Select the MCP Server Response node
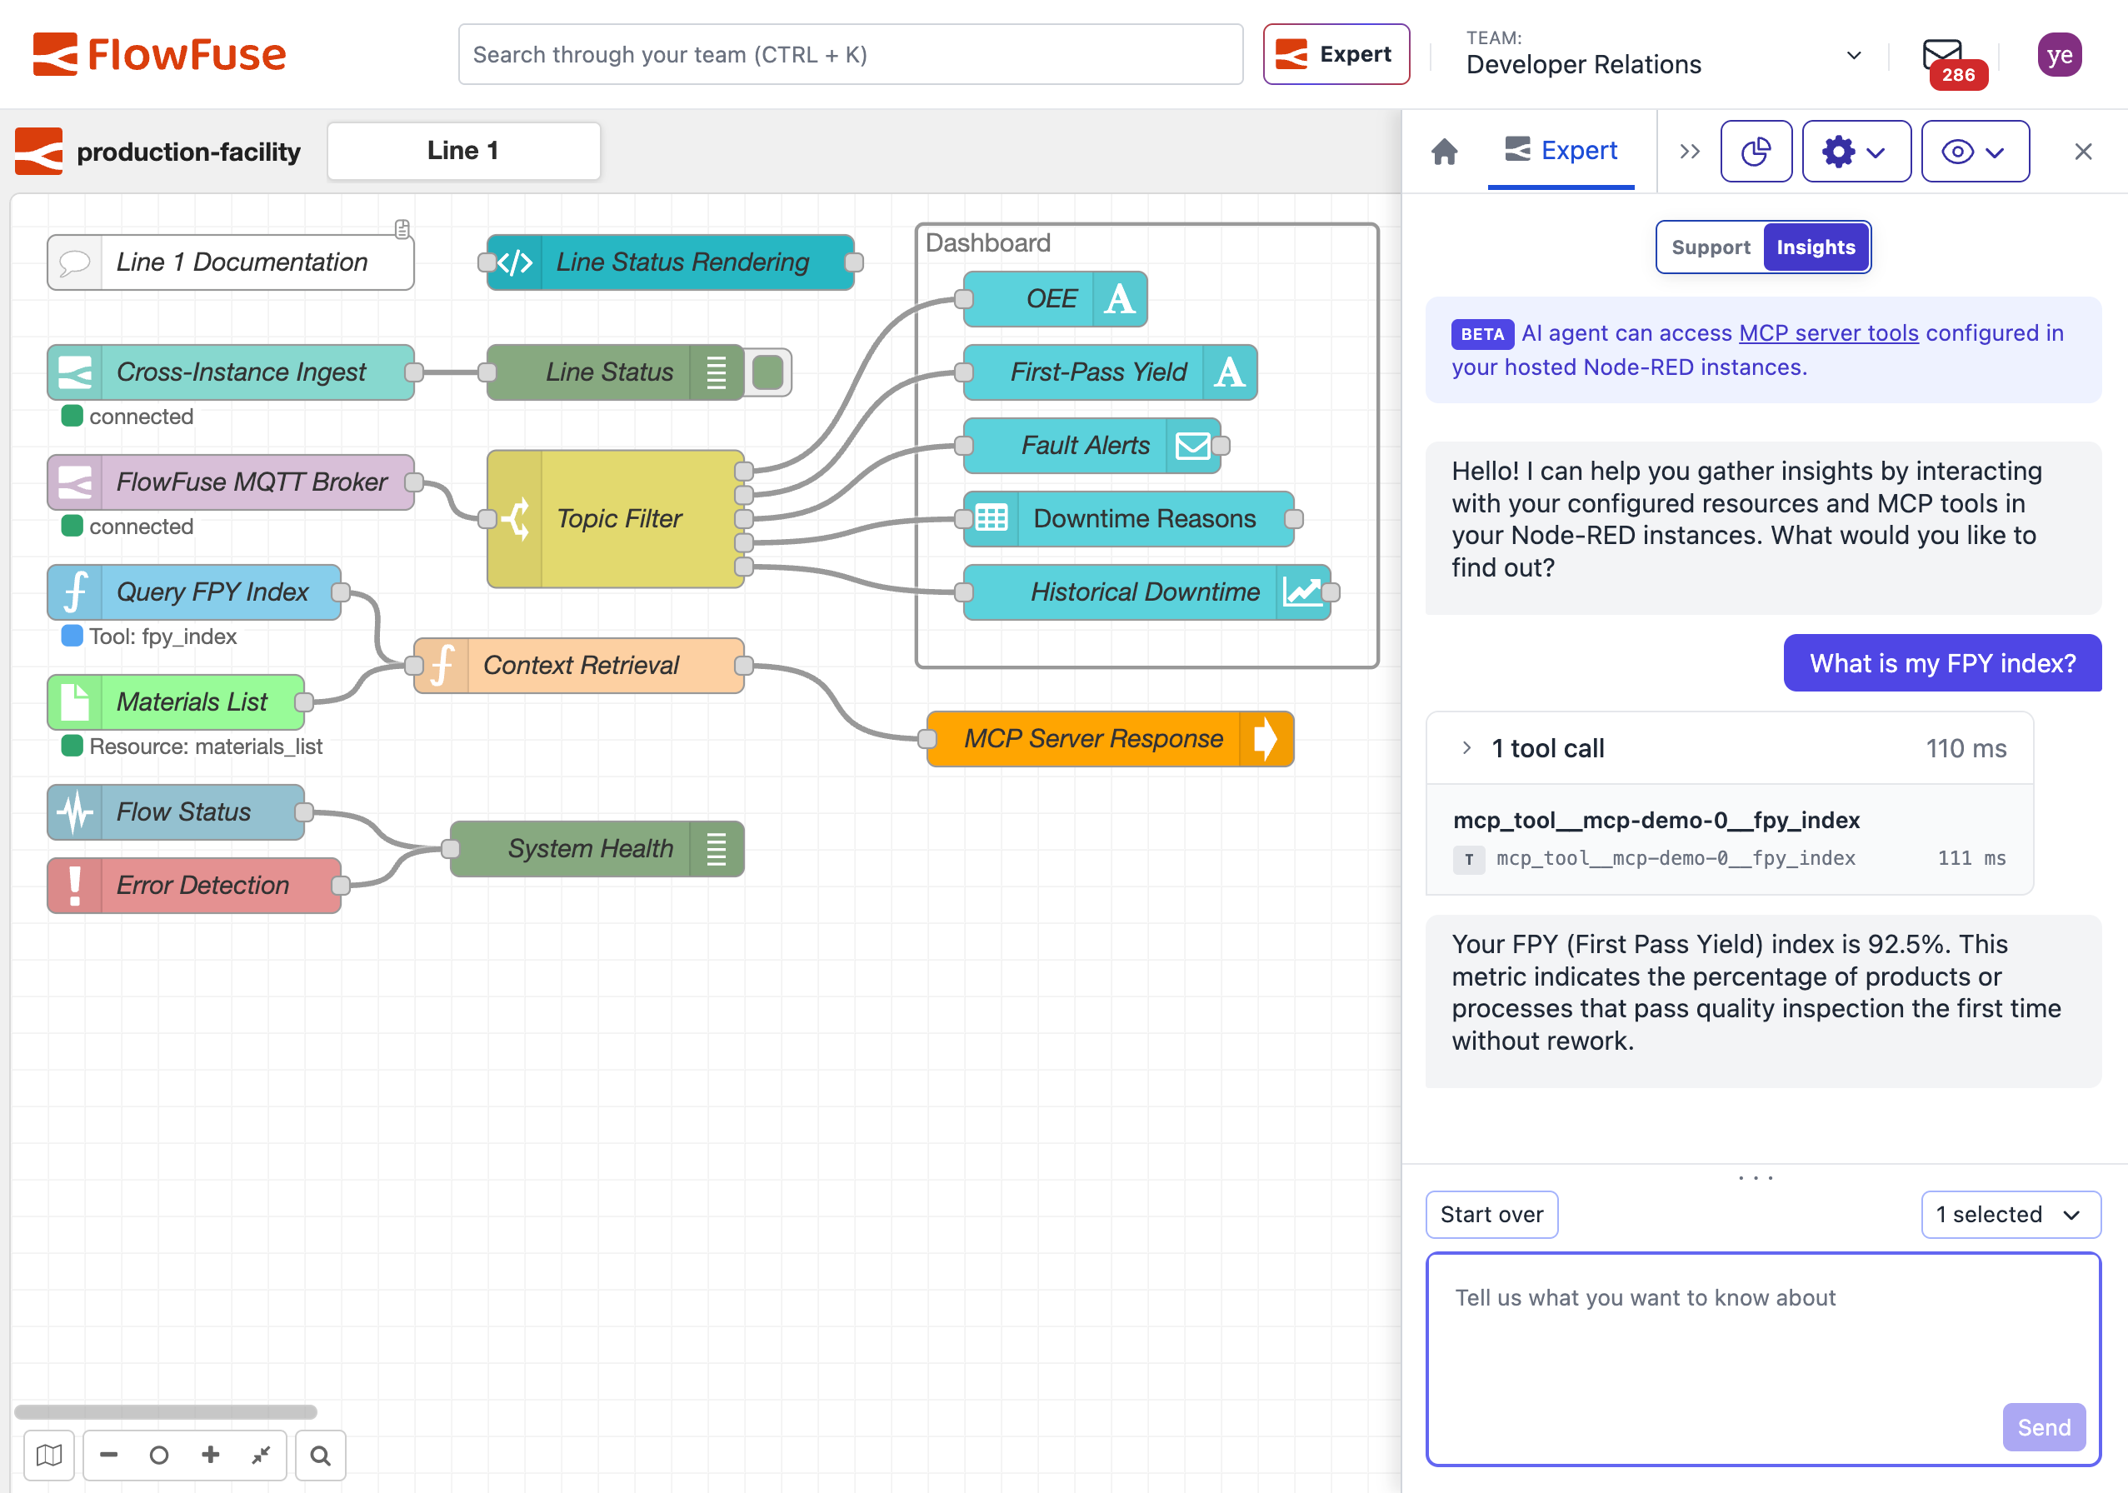 1111,739
